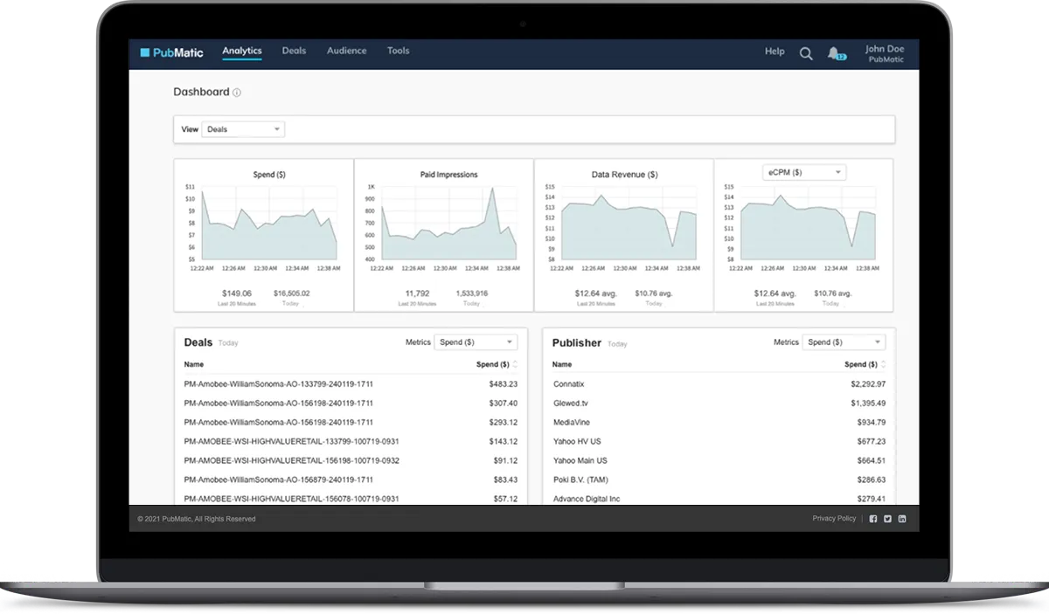Expand the eCPM ($) chart dropdown
The width and height of the screenshot is (1049, 614).
click(804, 173)
